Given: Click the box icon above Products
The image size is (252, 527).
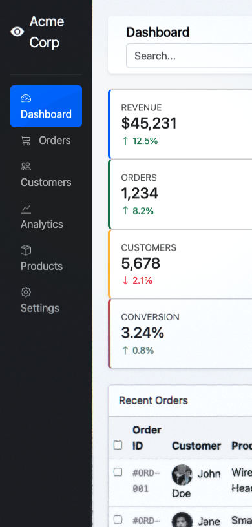Looking at the screenshot, I should tap(26, 250).
